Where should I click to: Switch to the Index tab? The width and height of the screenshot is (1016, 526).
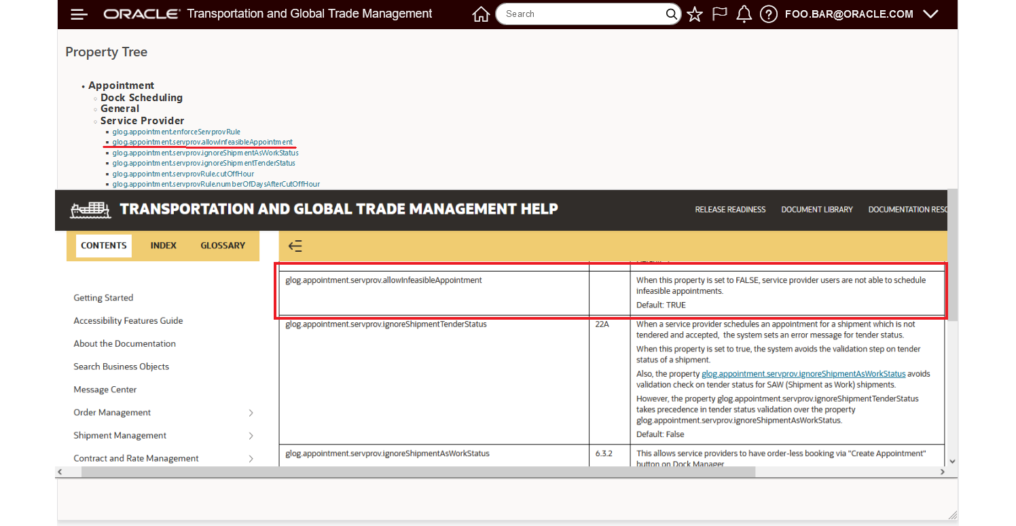164,246
